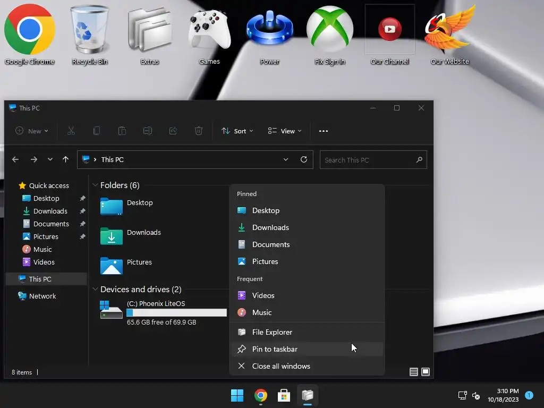Open the View dropdown menu
Viewport: 544px width, 408px height.
[285, 131]
